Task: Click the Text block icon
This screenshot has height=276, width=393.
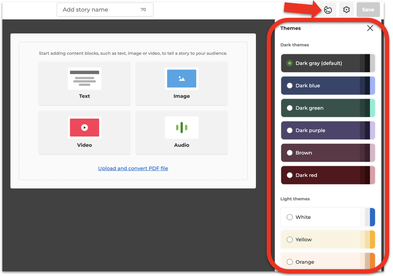Action: pos(85,79)
